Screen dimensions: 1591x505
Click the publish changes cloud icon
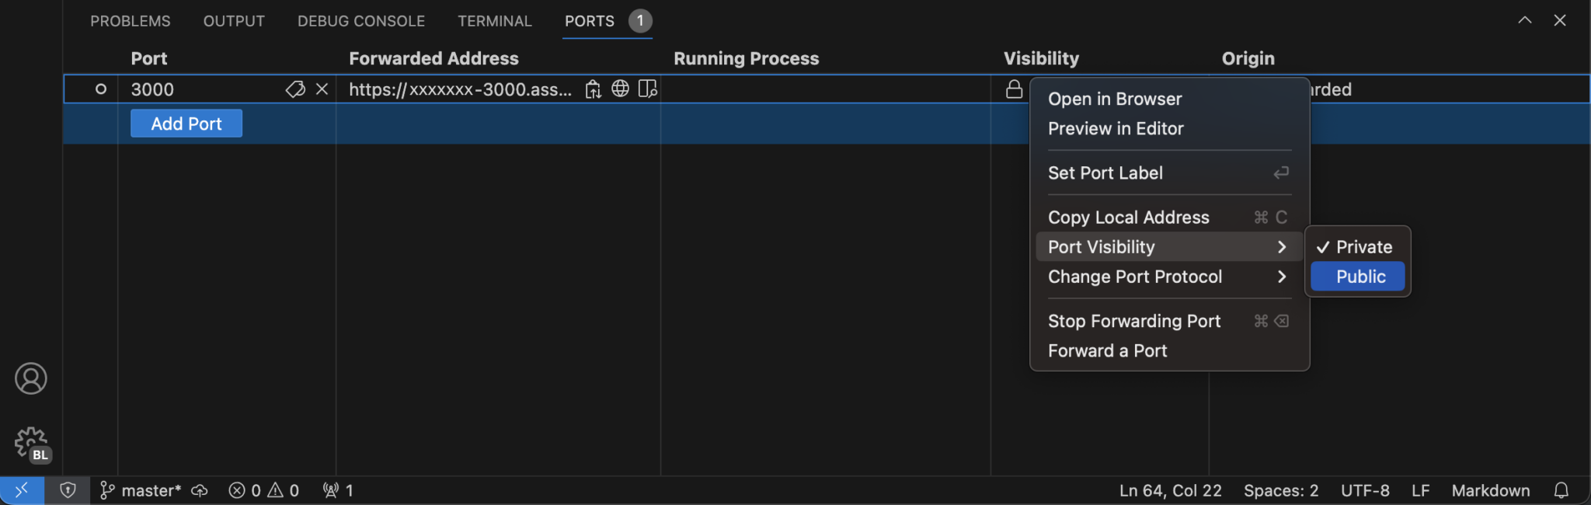[x=199, y=490]
